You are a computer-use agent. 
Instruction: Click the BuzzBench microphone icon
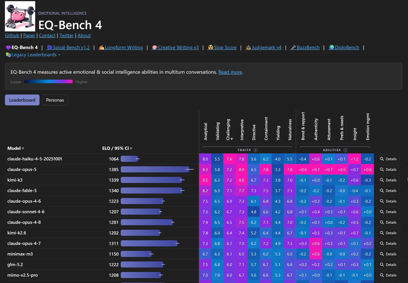pyautogui.click(x=293, y=47)
